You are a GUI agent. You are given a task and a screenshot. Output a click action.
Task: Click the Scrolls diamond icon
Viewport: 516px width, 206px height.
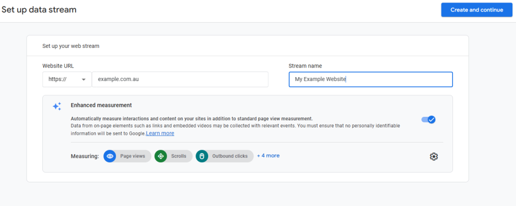click(161, 156)
